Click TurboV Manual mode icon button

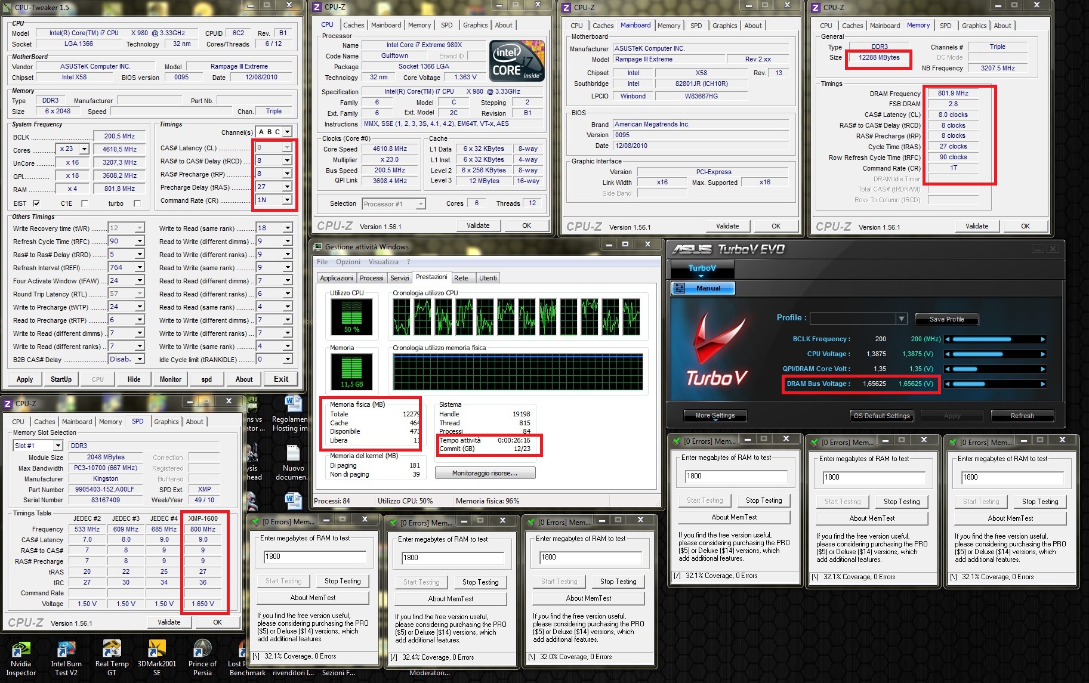(680, 288)
